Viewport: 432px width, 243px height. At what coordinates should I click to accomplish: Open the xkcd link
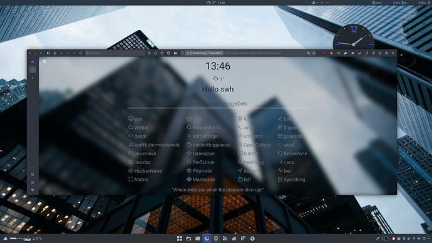click(x=286, y=145)
